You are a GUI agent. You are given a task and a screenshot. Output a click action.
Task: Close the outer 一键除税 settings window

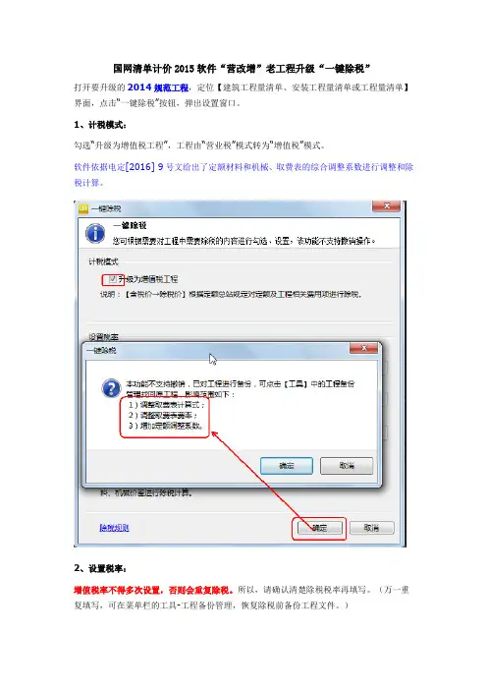click(x=386, y=206)
